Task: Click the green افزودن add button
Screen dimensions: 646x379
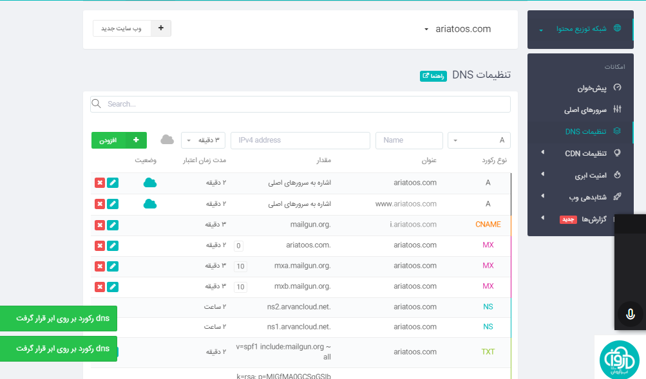Action: 119,140
